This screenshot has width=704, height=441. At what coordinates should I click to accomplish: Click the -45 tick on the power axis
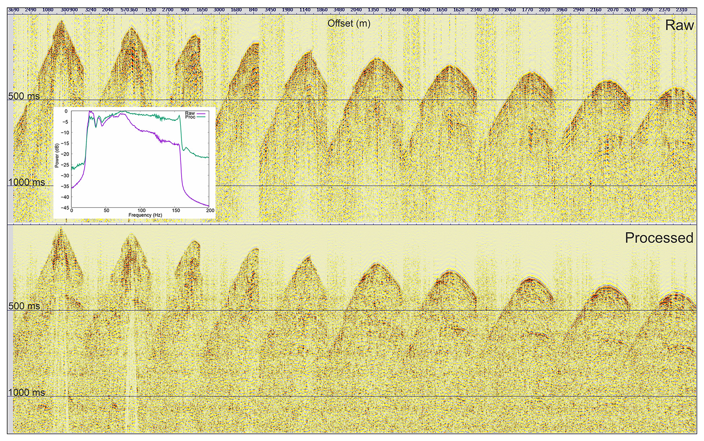[65, 208]
